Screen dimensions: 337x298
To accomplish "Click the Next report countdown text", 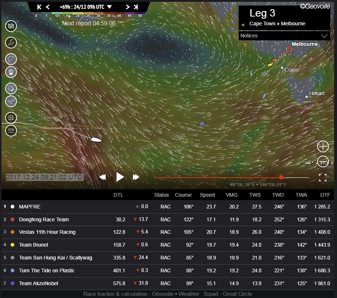I will point(89,23).
